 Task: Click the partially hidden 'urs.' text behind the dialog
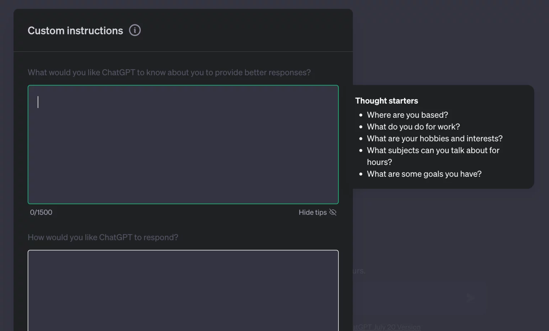pyautogui.click(x=359, y=271)
